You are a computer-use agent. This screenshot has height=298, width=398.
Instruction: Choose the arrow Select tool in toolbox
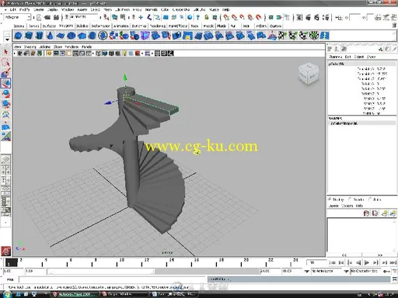(x=6, y=52)
